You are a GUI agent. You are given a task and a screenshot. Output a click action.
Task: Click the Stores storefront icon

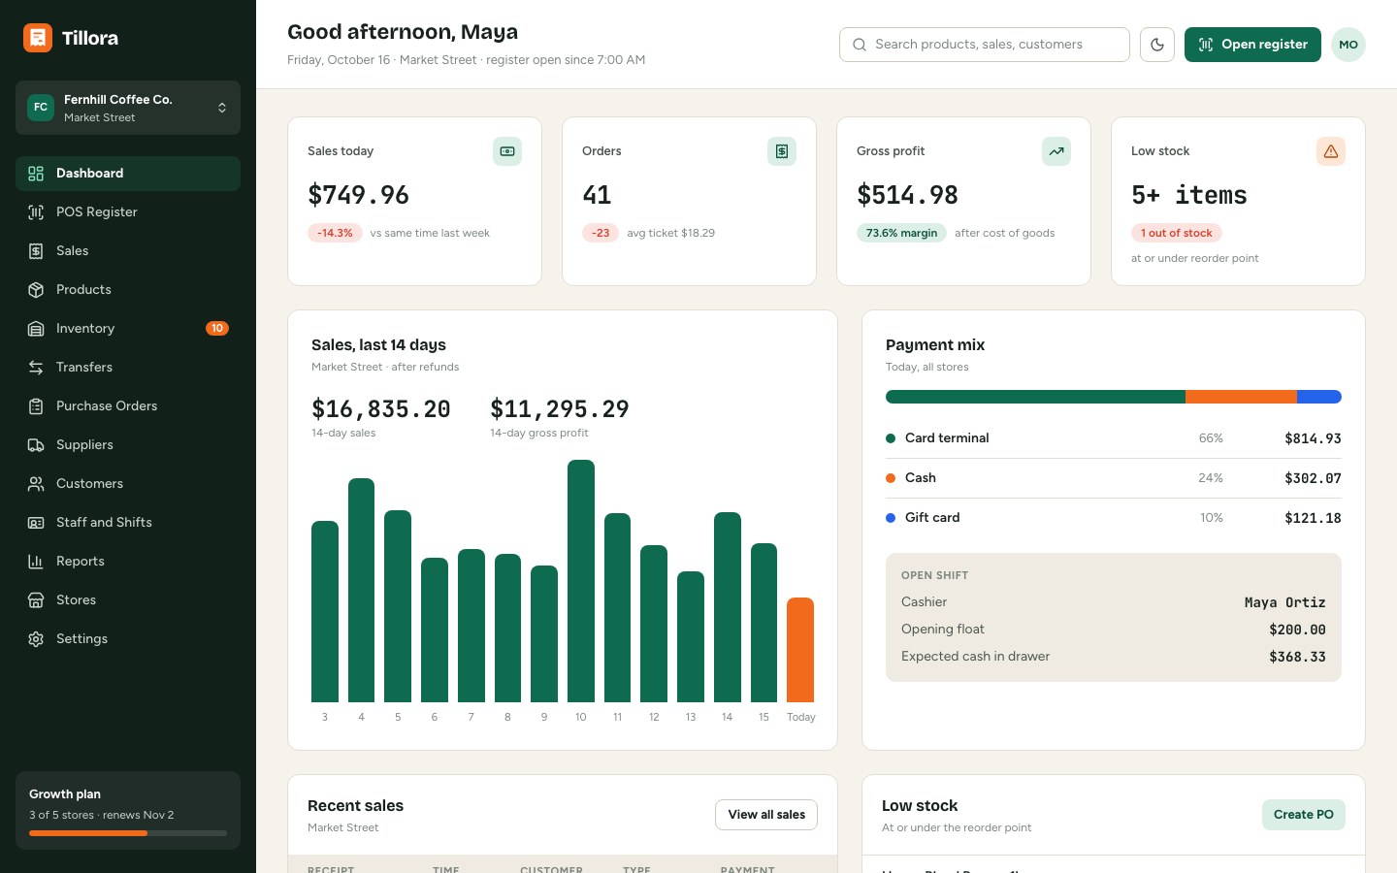pyautogui.click(x=36, y=600)
